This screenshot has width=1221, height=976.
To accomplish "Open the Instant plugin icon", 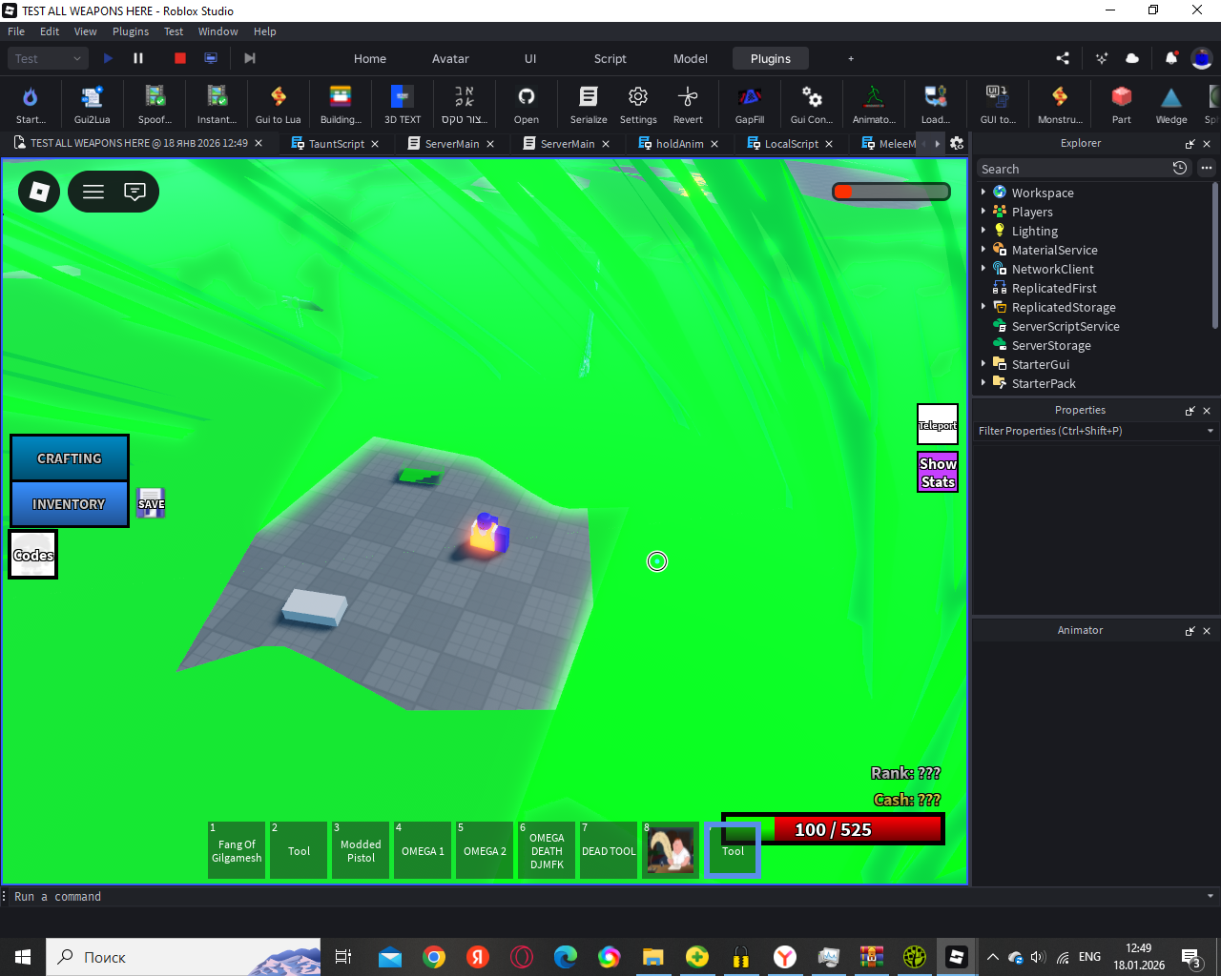I will (x=217, y=103).
